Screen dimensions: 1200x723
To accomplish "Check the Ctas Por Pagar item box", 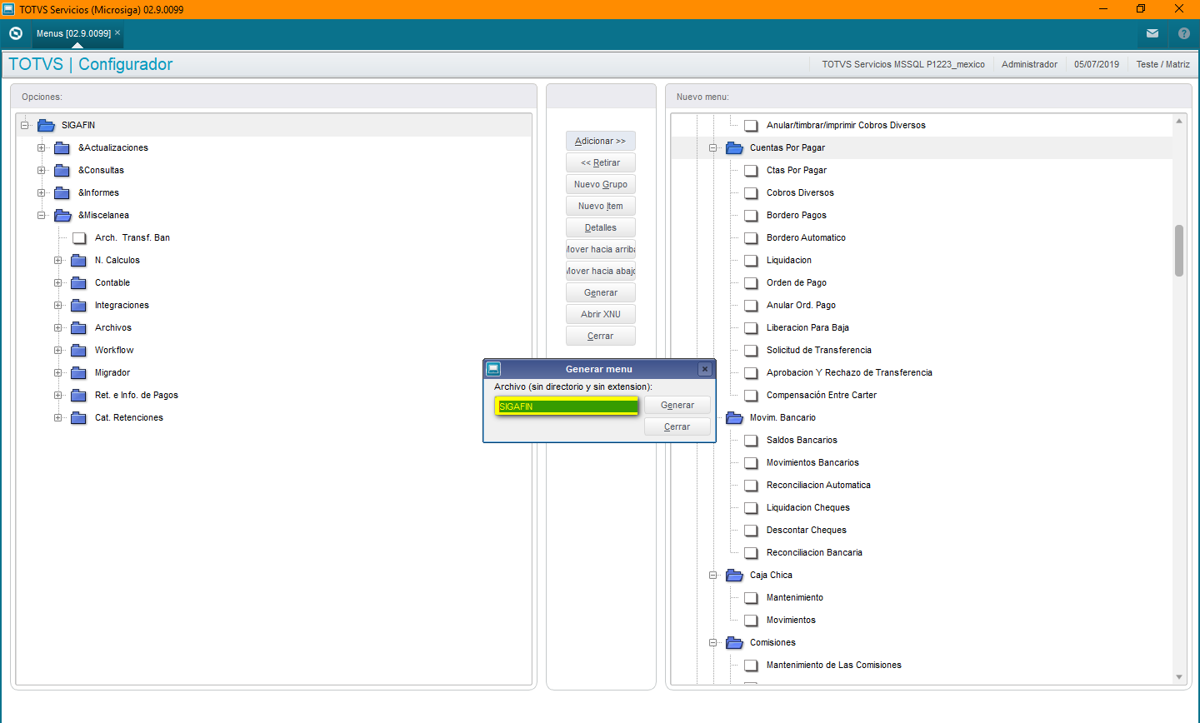I will (751, 170).
